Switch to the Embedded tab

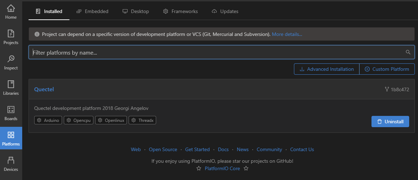tap(92, 11)
